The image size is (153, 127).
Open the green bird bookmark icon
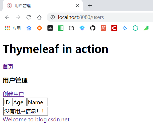[146, 28]
